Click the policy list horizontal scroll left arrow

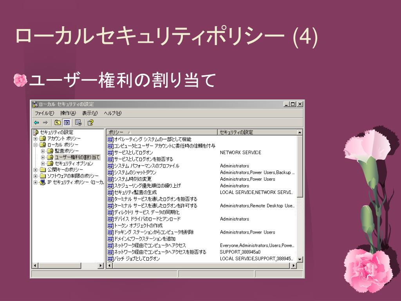[110, 266]
